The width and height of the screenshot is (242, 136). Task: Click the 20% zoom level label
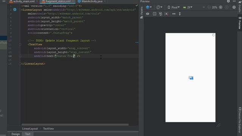tap(214, 7)
